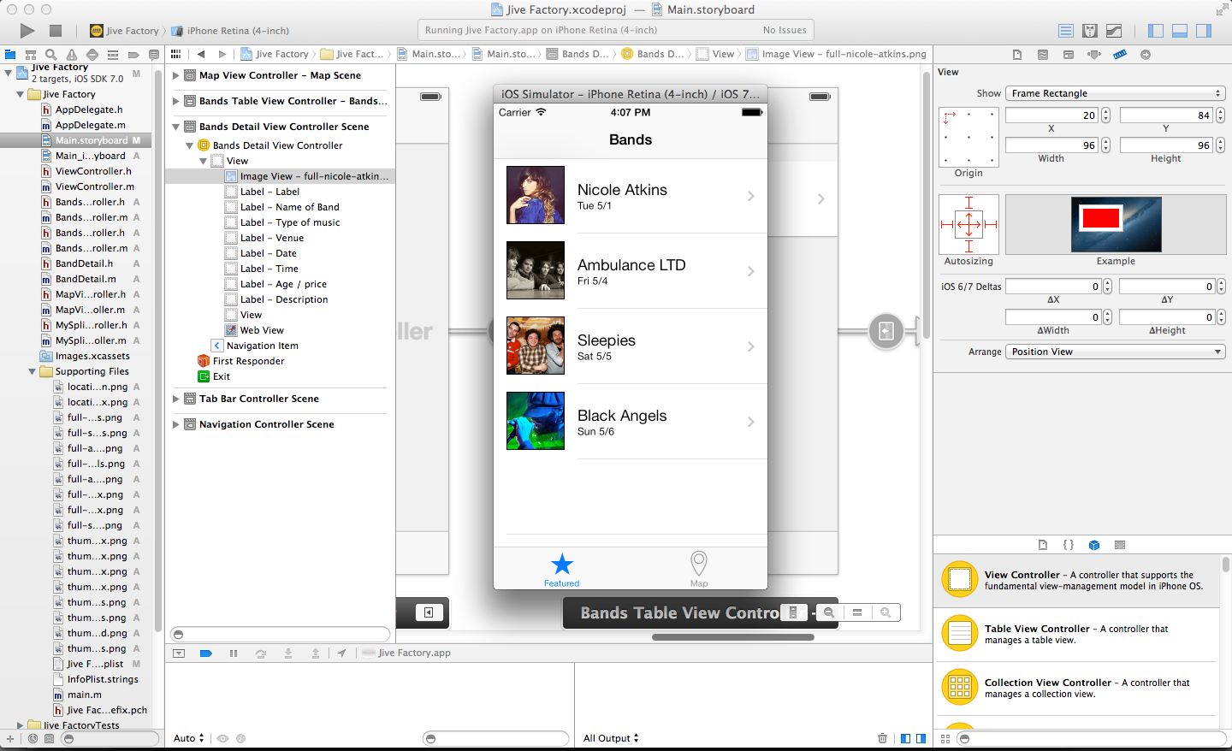The height and width of the screenshot is (751, 1232).
Task: Tap the Sleepies band thumbnail
Action: tap(536, 346)
